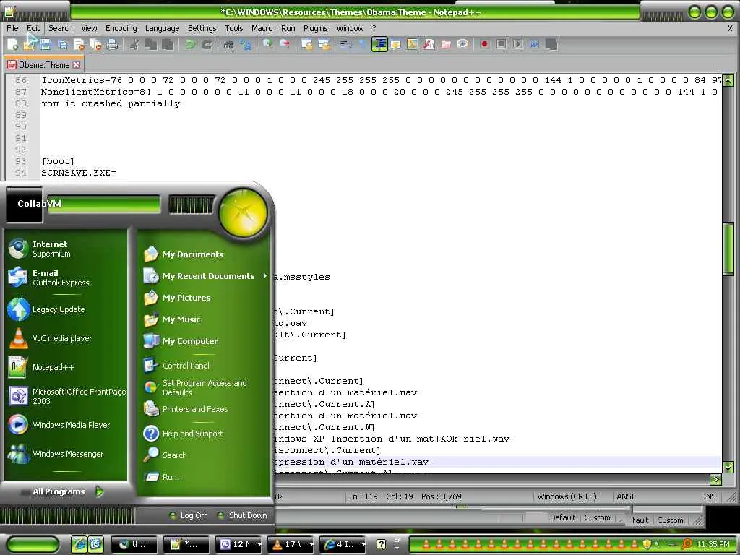Click Internet Explorer quick launch icon
Screen dimensions: 740x555
point(79,544)
